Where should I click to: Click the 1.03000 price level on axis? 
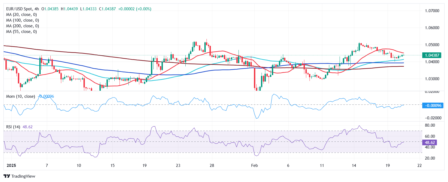(432, 79)
